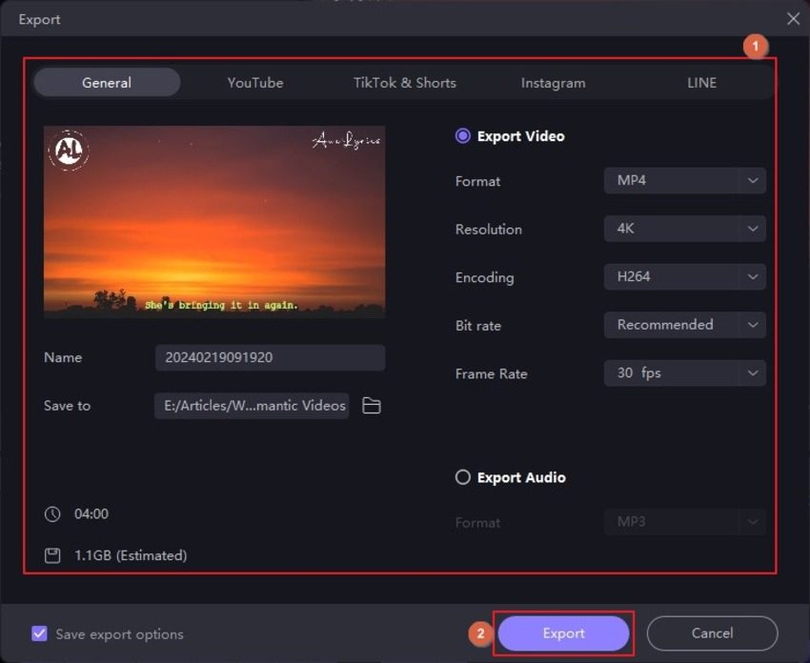Viewport: 810px width, 663px height.
Task: Switch to the YouTube tab
Action: pyautogui.click(x=254, y=83)
